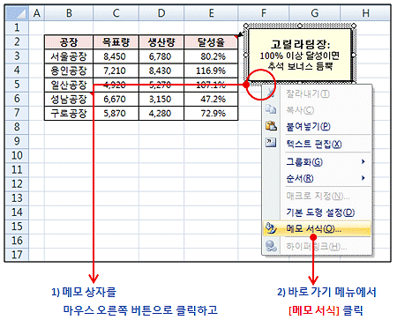Image resolution: width=397 pixels, height=320 pixels.
Task: Click the 달성율 header cell
Action: click(211, 42)
